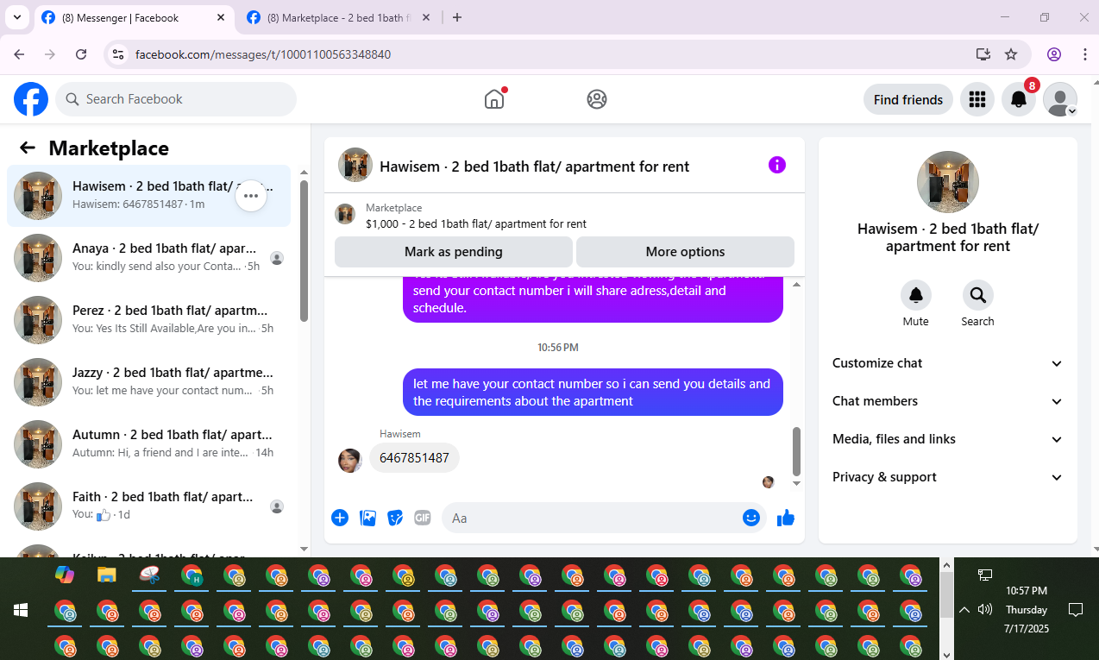Open taskbar clock showing 10:57 PM
The width and height of the screenshot is (1099, 660).
pos(1027,610)
